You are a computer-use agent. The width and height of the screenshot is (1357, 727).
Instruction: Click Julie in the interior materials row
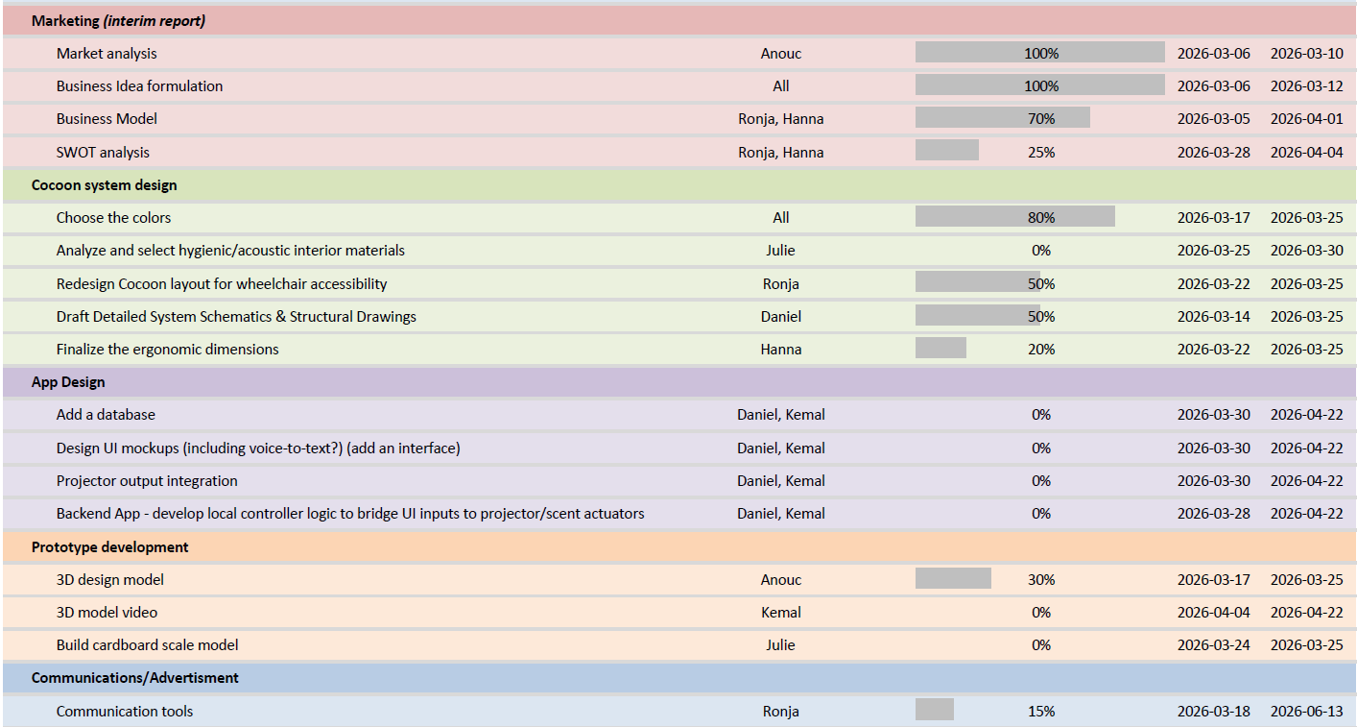point(780,251)
